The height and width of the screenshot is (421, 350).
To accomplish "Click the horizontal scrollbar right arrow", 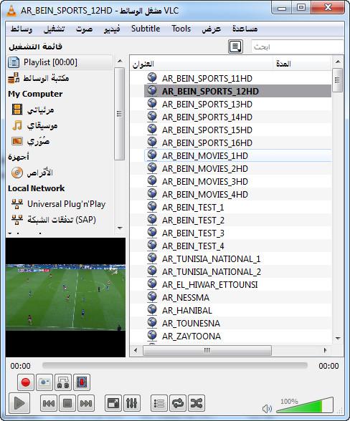I will 325,350.
